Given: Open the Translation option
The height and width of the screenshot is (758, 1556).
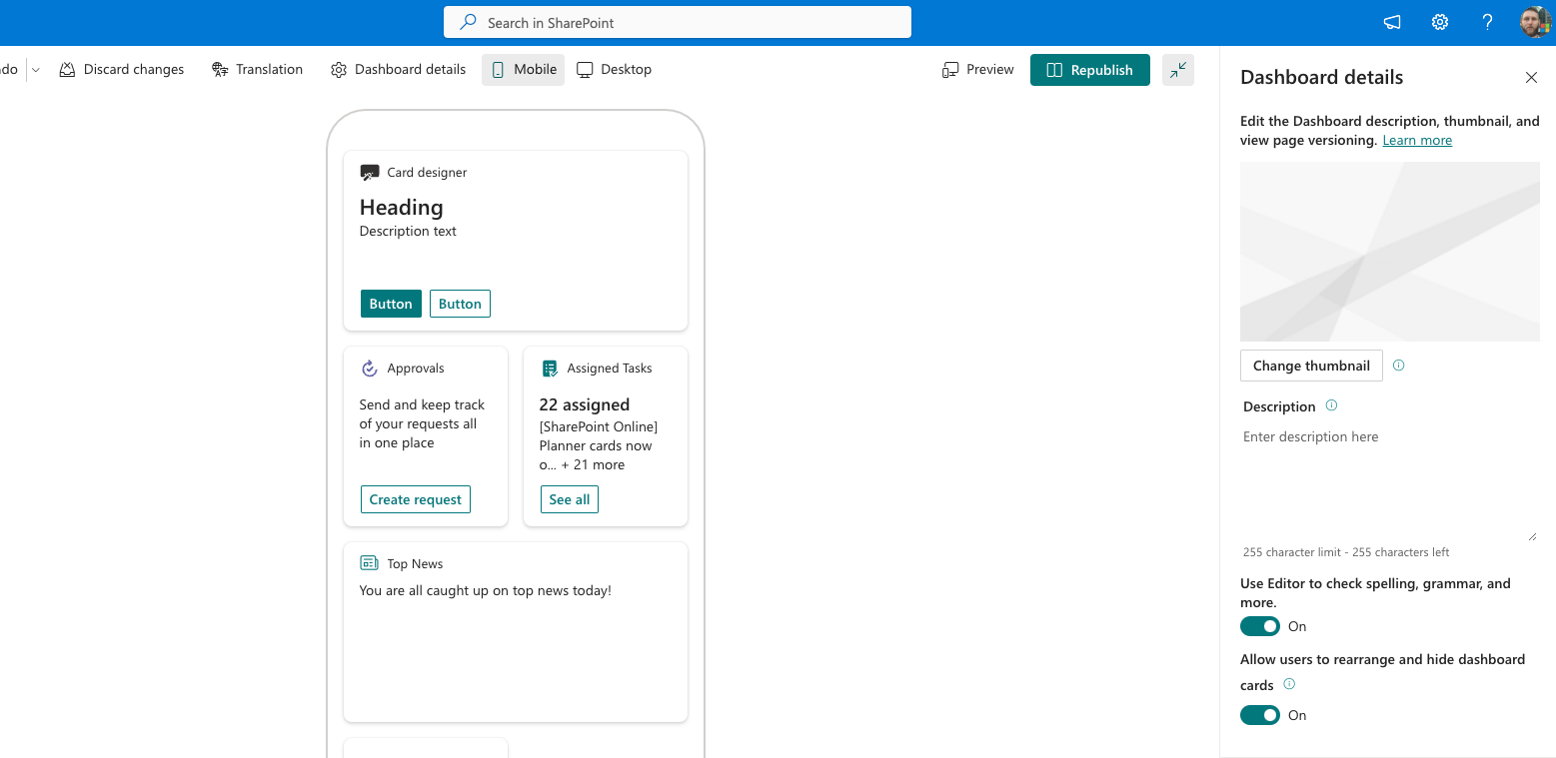Looking at the screenshot, I should (258, 70).
